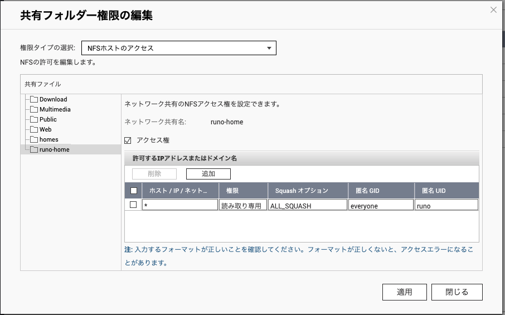The height and width of the screenshot is (315, 505).
Task: Click the 削除 button
Action: (x=154, y=174)
